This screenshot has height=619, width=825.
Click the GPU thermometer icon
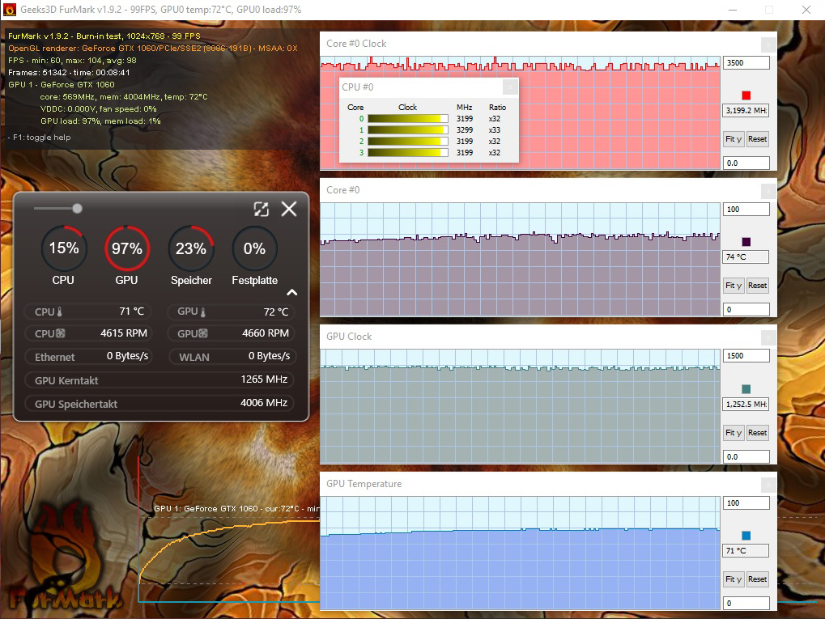click(203, 312)
